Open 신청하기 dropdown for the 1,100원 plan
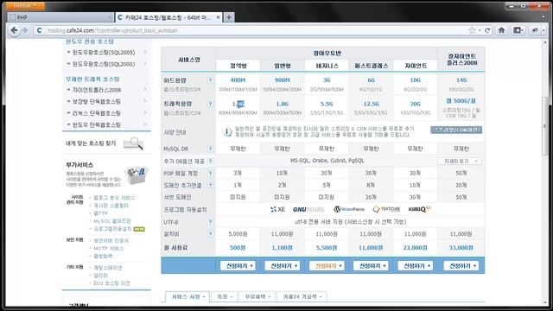The width and height of the screenshot is (553, 311). coord(283,266)
